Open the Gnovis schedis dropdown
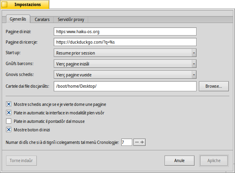The image size is (235, 173). pos(125,75)
